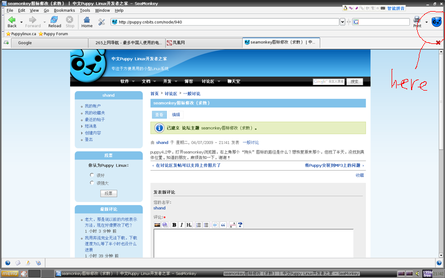Open the Print button dropdown arrow
Viewport: 445px width, 278px height.
coord(426,22)
